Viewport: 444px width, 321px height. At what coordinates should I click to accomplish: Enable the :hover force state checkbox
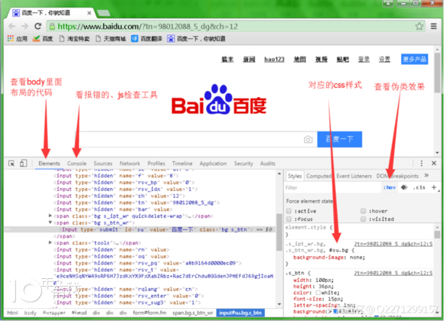[x=363, y=211]
